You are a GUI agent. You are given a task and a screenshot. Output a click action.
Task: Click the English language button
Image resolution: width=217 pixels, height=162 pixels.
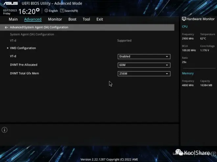tap(53, 11)
